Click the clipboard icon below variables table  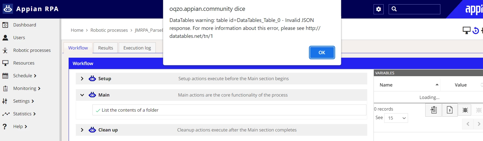tap(433, 110)
